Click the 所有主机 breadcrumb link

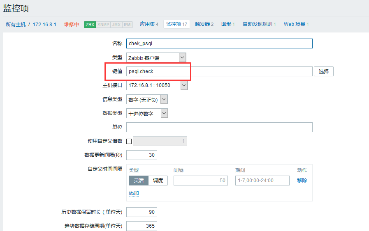(16, 25)
